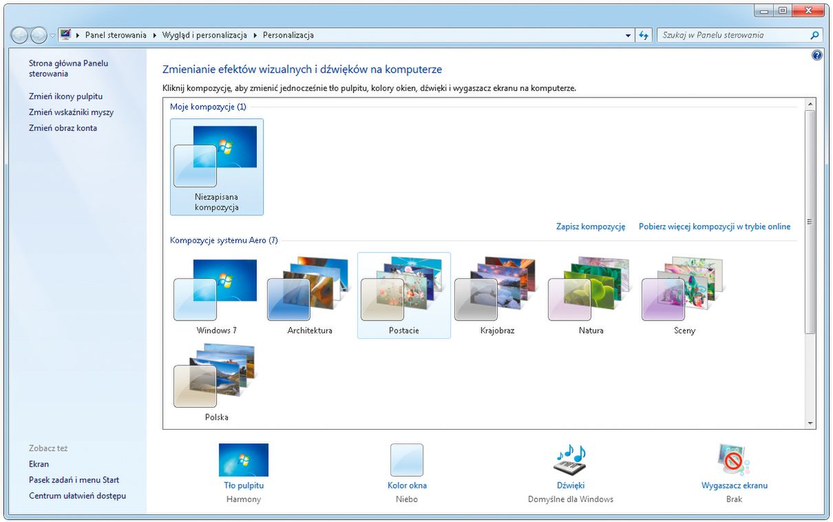Click the 'Tło pulpitu' wallpaper icon
The width and height of the screenshot is (833, 522).
(x=244, y=460)
